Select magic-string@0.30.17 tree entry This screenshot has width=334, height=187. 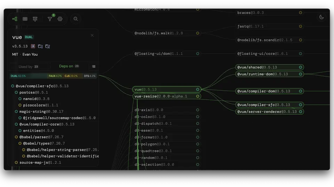(x=41, y=112)
